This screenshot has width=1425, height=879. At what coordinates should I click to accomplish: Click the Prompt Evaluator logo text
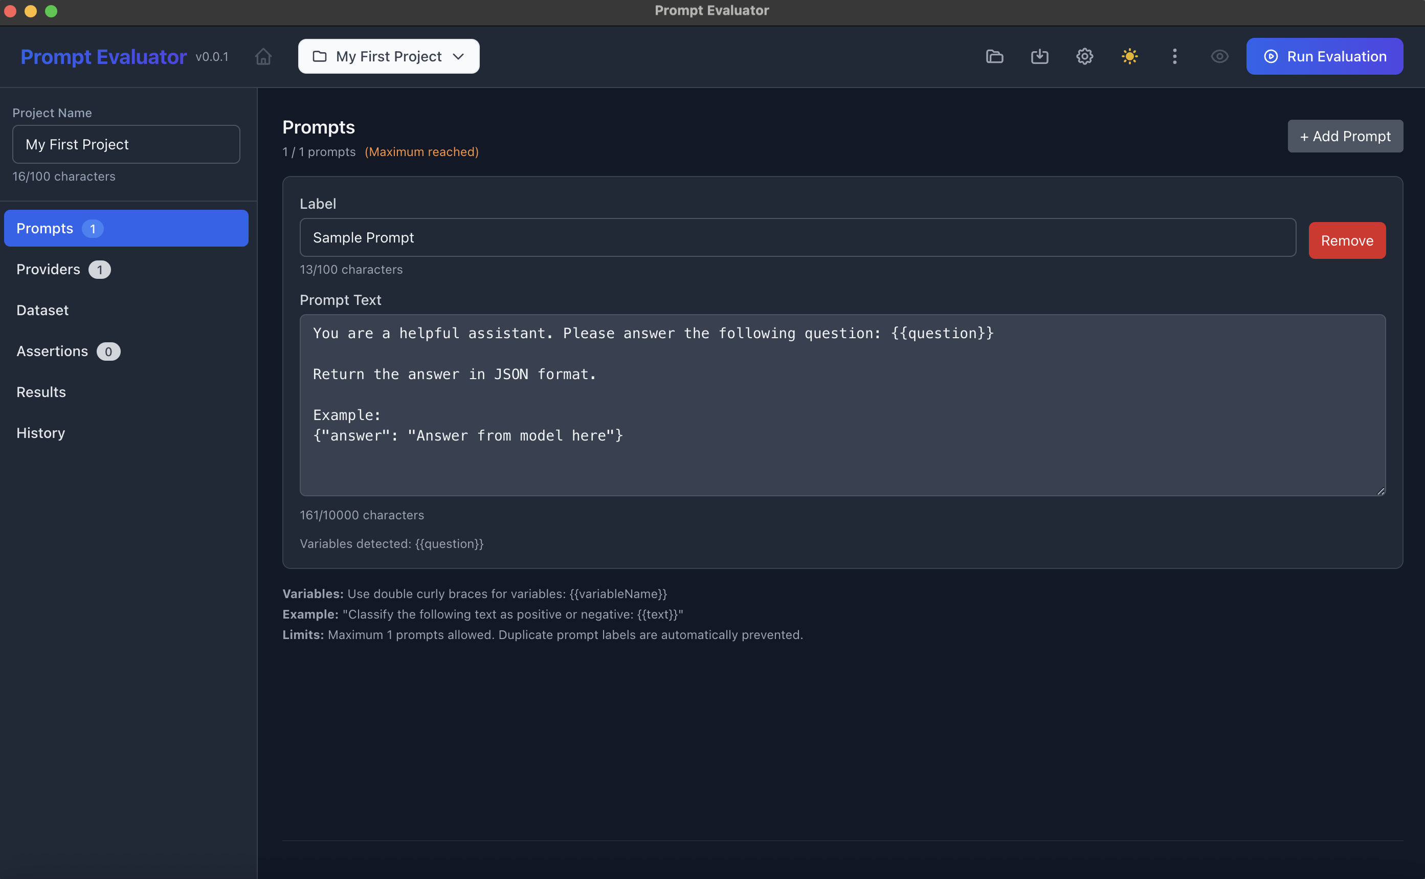point(103,56)
